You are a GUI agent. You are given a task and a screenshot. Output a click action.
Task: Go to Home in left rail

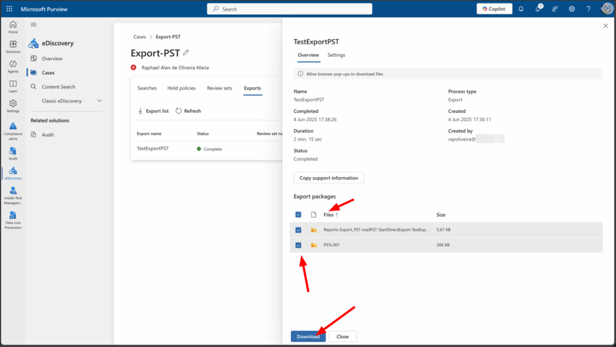click(x=13, y=27)
